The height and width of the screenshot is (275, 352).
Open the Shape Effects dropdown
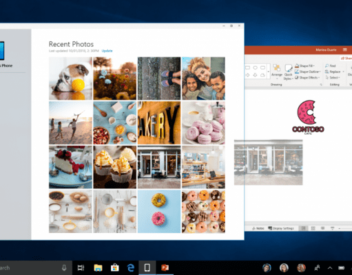click(307, 78)
